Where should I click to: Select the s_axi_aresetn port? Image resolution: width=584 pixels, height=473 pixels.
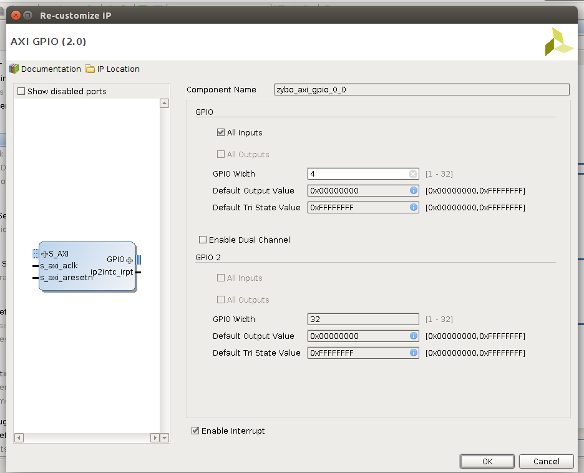pos(66,278)
